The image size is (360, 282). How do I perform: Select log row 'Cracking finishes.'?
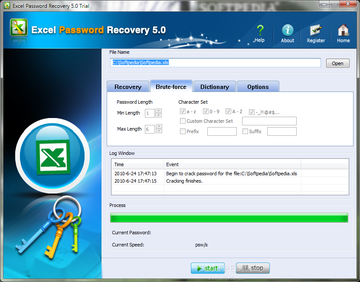click(x=230, y=181)
